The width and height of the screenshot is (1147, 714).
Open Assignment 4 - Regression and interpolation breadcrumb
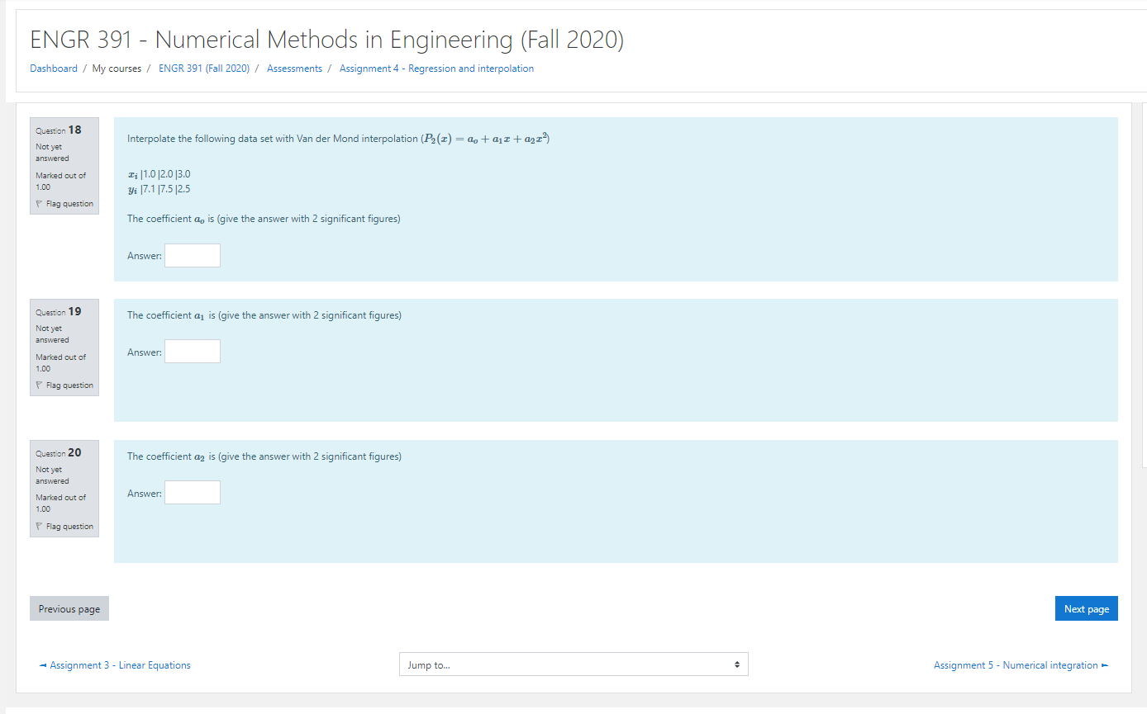coord(435,69)
